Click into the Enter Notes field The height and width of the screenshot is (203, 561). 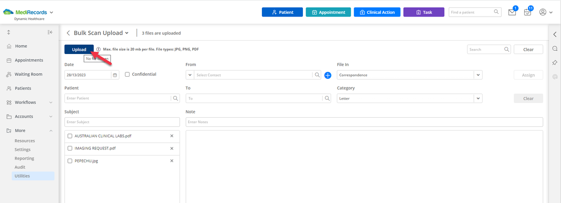click(x=364, y=122)
